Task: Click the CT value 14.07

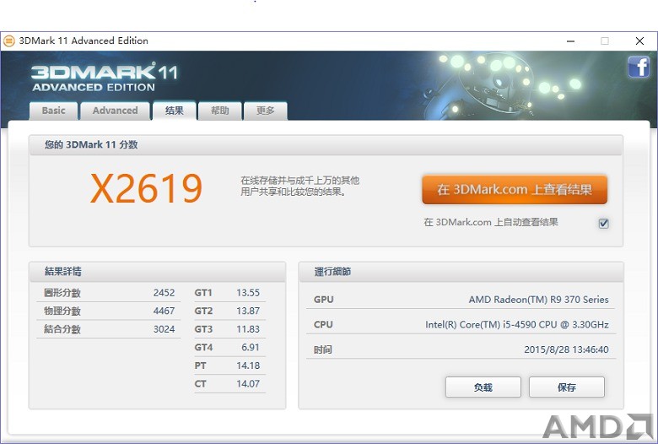Action: [248, 383]
